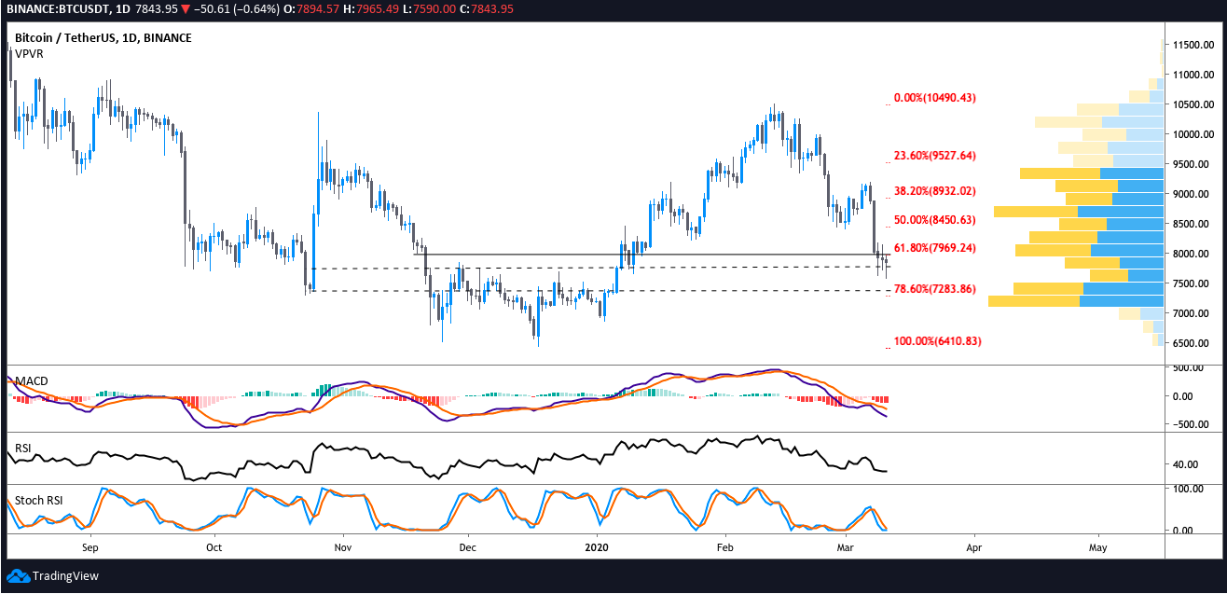Select the MACD pane label
The width and height of the screenshot is (1227, 594).
pos(31,381)
